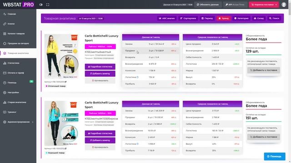291x163 pixels.
Task: Click Логистика info icon in first product table
Action: (x=137, y=77)
